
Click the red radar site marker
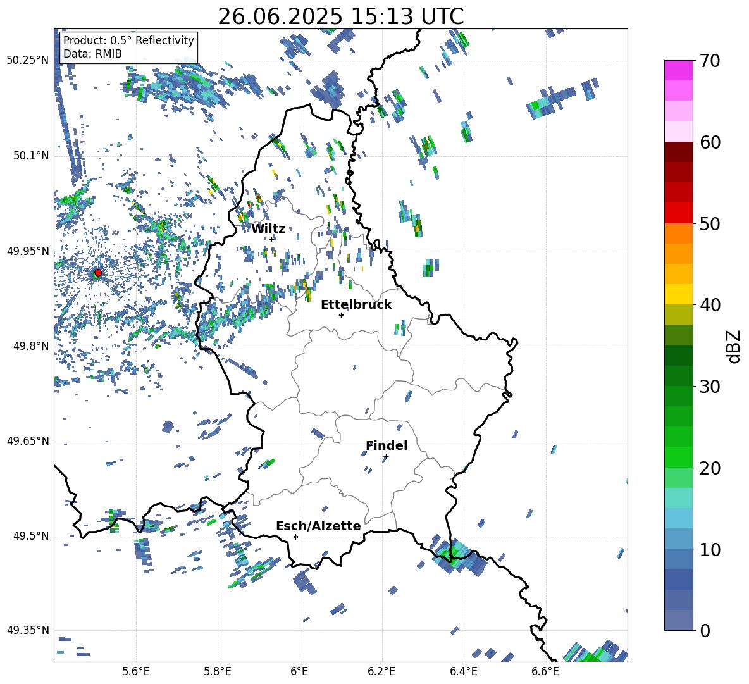pos(98,273)
